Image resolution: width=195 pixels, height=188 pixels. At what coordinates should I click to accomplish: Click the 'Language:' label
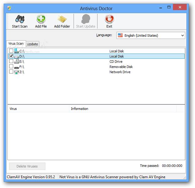[x=104, y=35]
